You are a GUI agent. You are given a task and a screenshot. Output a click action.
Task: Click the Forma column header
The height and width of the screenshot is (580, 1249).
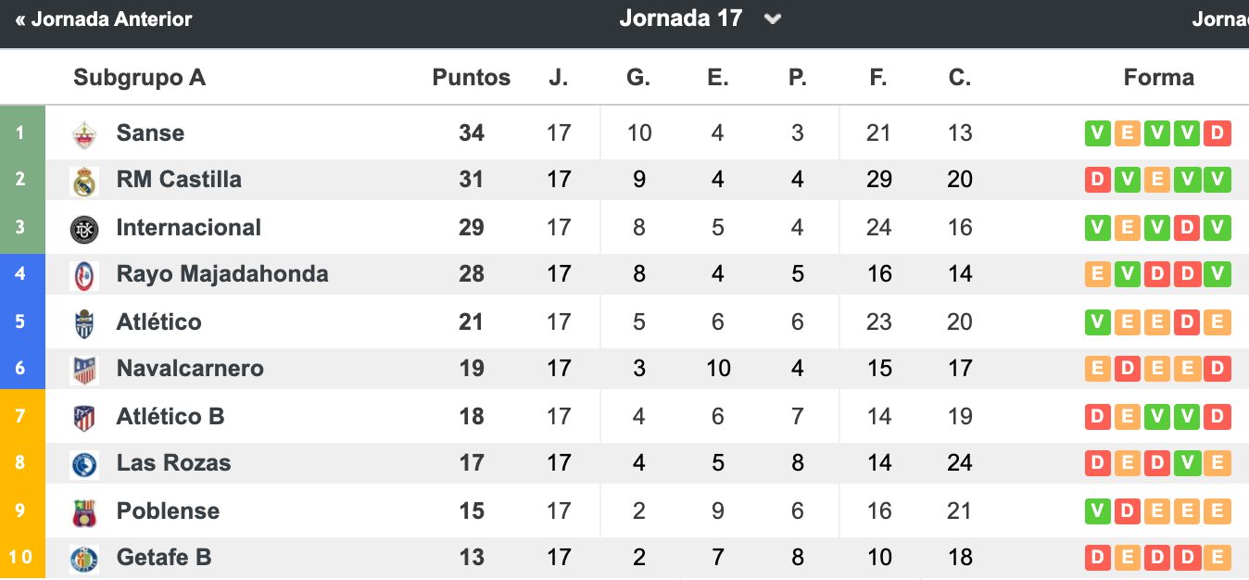1159,78
